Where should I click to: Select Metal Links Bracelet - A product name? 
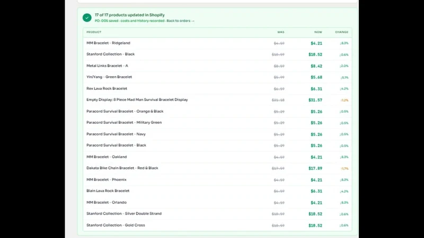pos(107,66)
